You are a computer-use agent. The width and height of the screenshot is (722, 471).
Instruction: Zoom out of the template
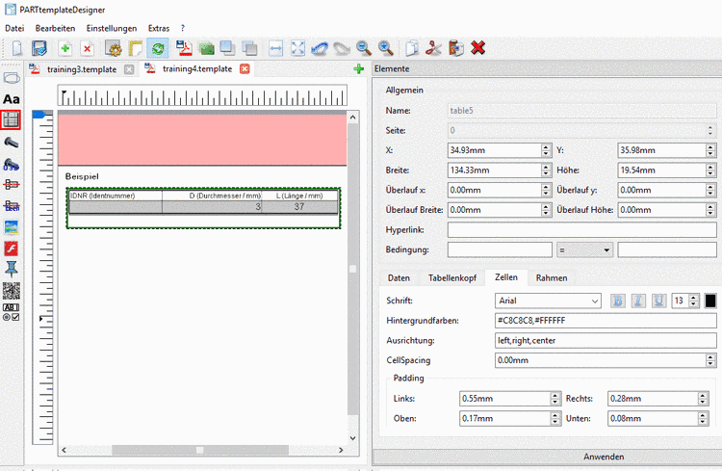(x=364, y=48)
